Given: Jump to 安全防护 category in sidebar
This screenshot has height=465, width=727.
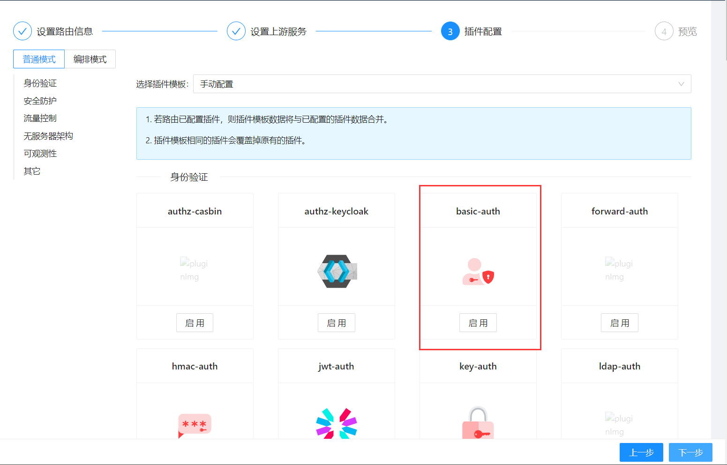Looking at the screenshot, I should point(40,101).
